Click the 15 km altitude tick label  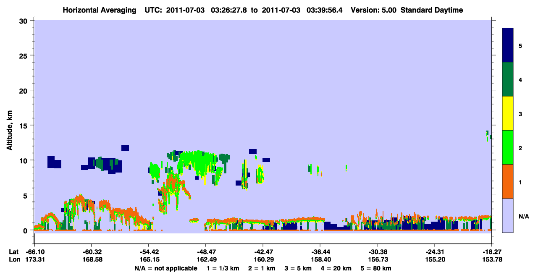click(x=24, y=126)
